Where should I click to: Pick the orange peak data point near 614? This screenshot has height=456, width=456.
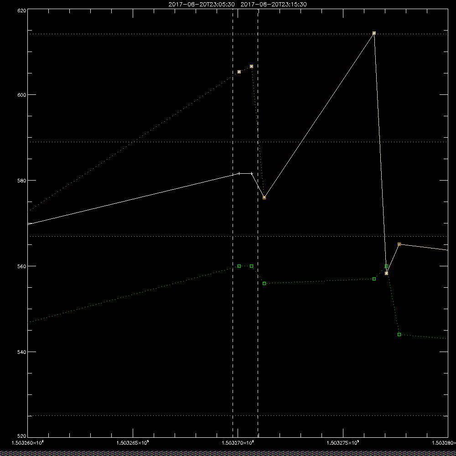pos(374,33)
